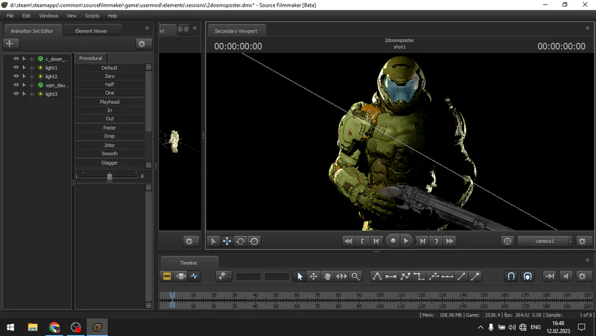Select viewport selection arrow tool
The height and width of the screenshot is (336, 596).
coord(213,241)
